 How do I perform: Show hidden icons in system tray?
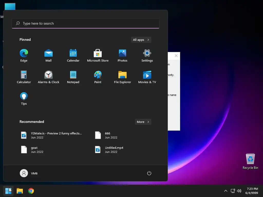226,191
